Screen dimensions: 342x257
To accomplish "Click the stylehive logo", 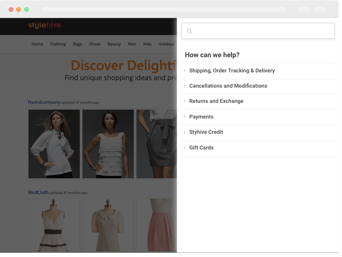I will 44,25.
